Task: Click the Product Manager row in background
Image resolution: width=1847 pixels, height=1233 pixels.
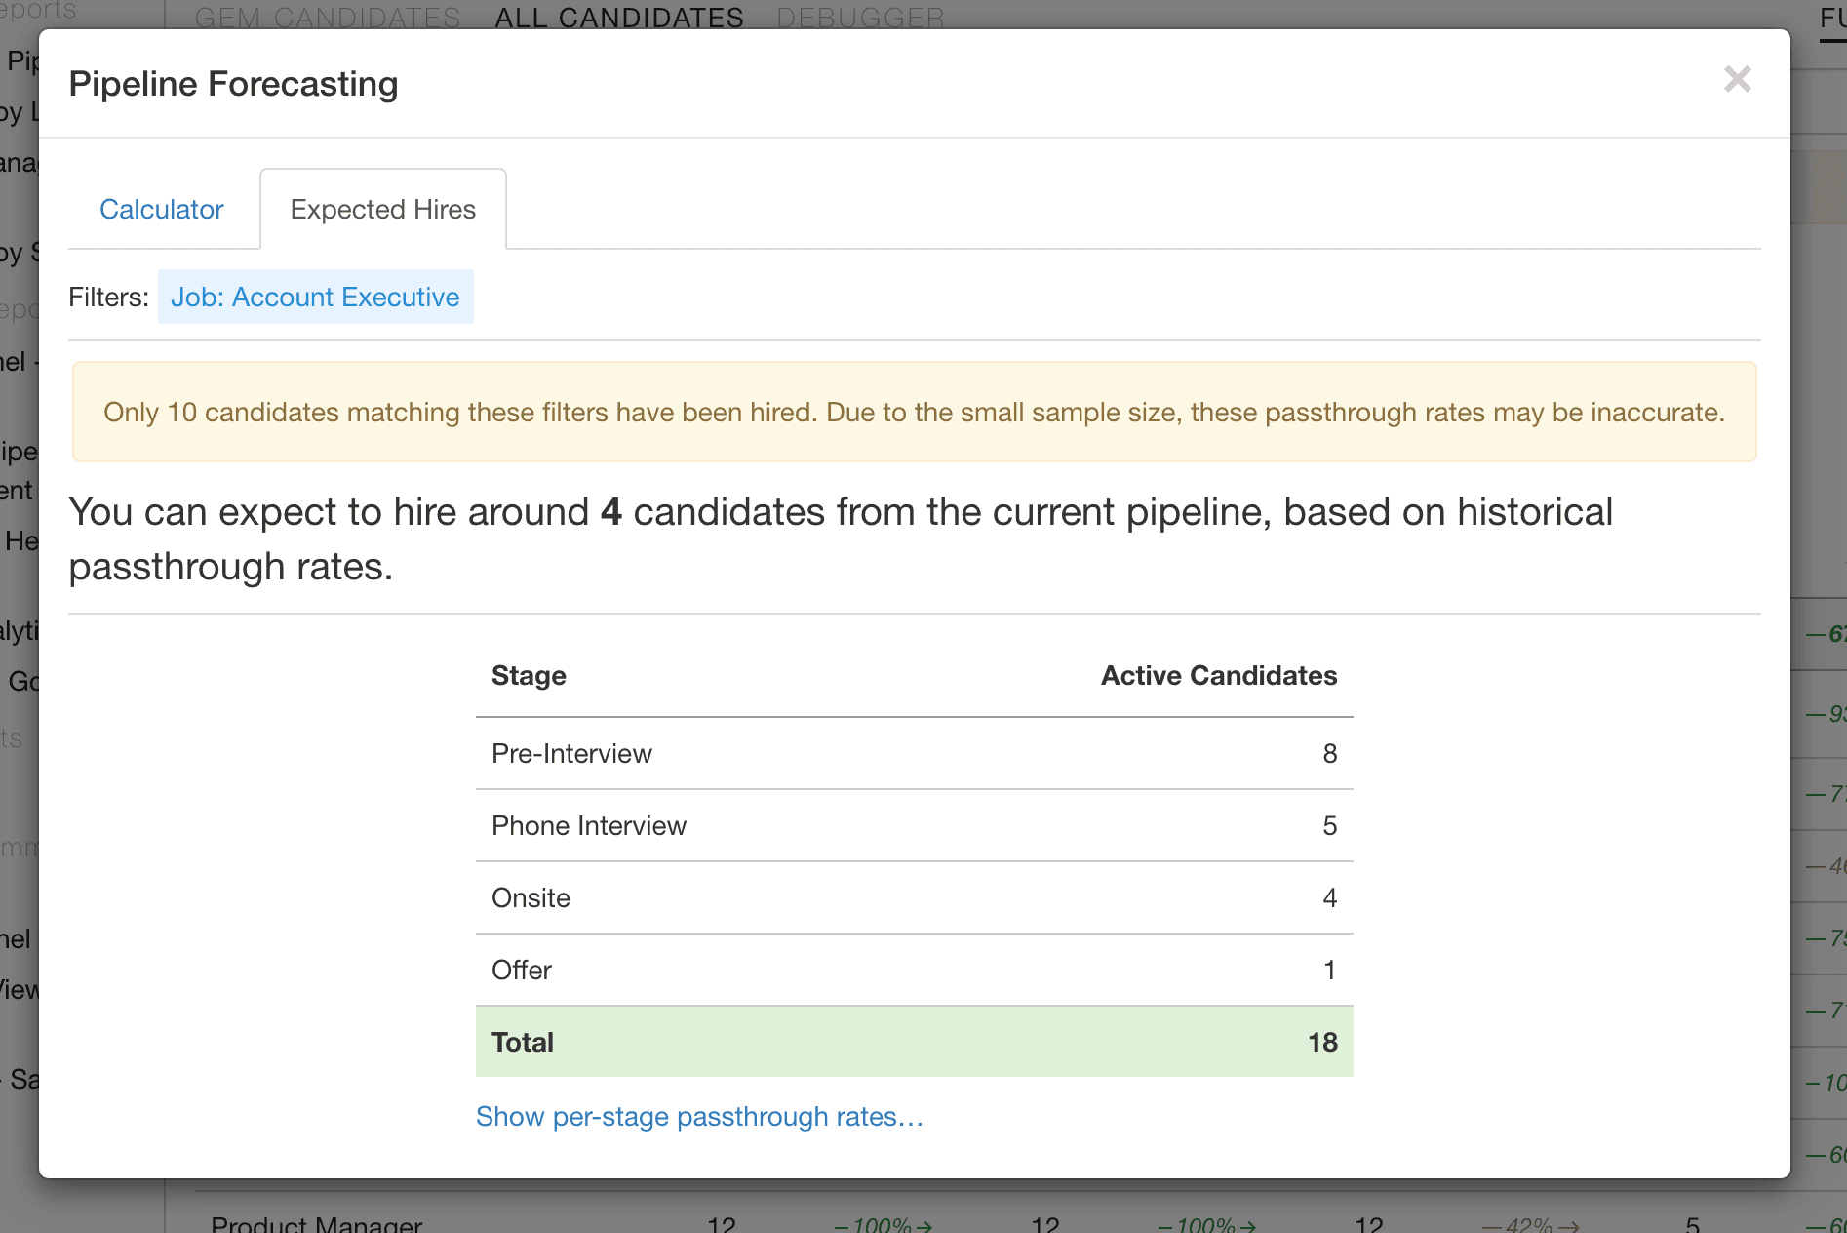Action: (316, 1223)
